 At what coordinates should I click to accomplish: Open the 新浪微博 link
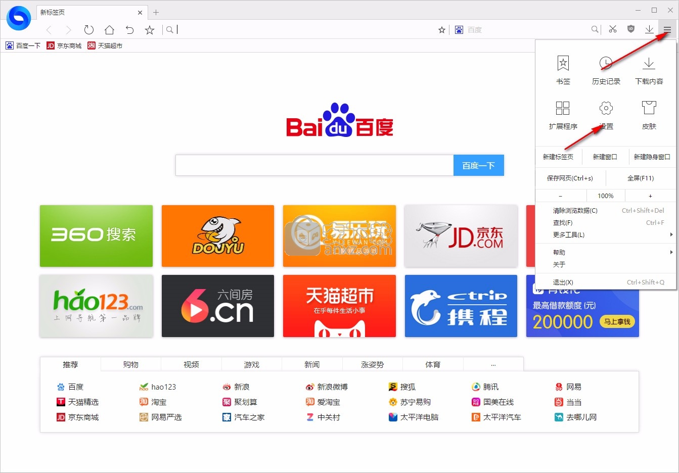(327, 387)
